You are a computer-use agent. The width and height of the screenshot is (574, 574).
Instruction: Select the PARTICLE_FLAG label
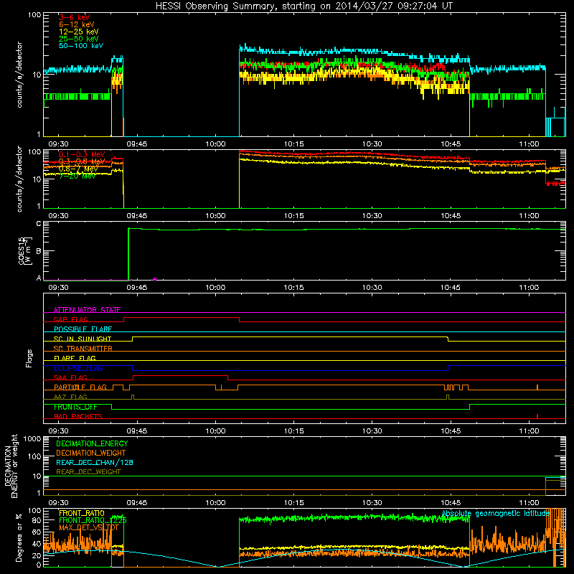pyautogui.click(x=80, y=387)
